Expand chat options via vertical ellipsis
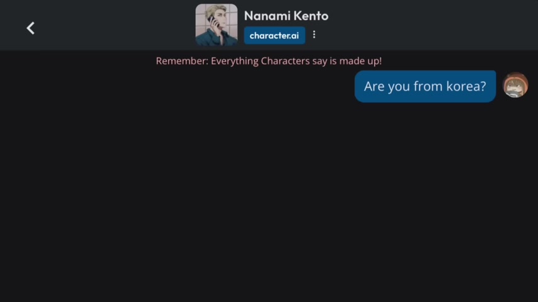 [314, 35]
